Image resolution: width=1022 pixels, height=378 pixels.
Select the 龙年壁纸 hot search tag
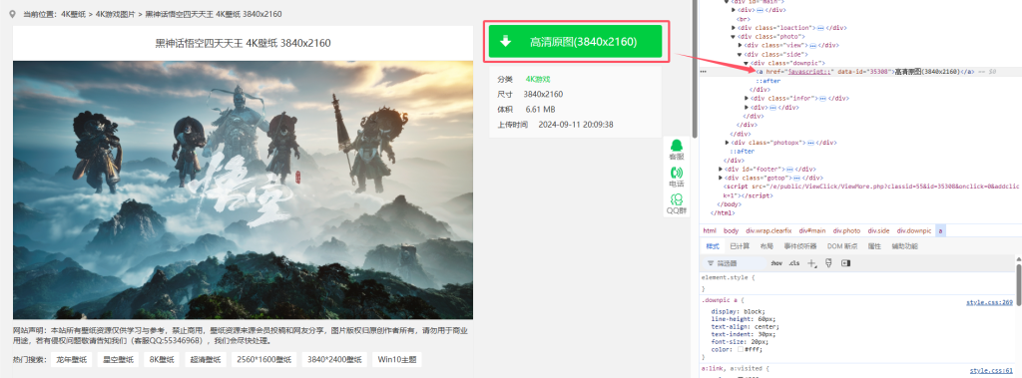(x=72, y=360)
